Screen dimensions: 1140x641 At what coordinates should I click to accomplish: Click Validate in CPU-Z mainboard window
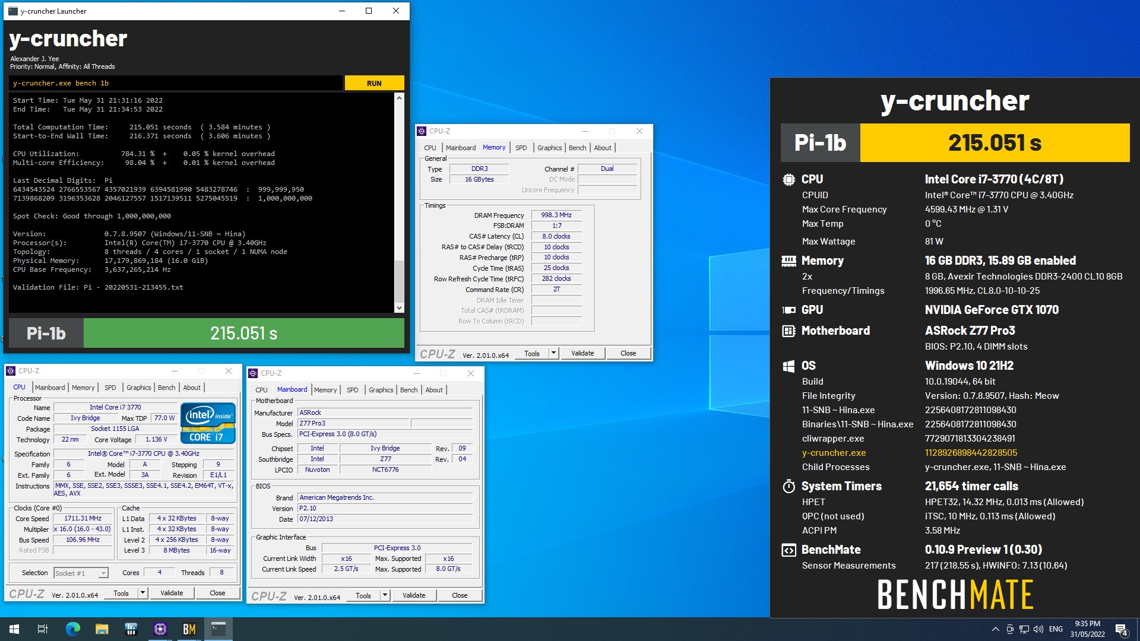point(414,595)
